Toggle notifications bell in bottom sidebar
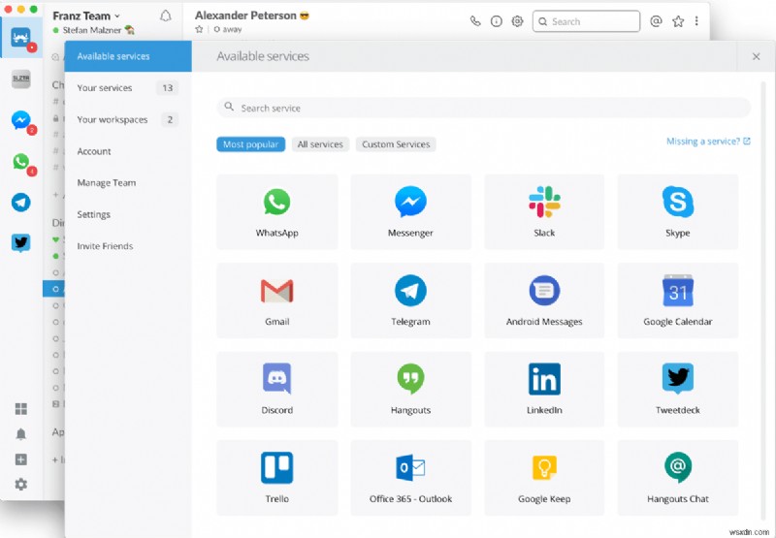 pos(20,434)
